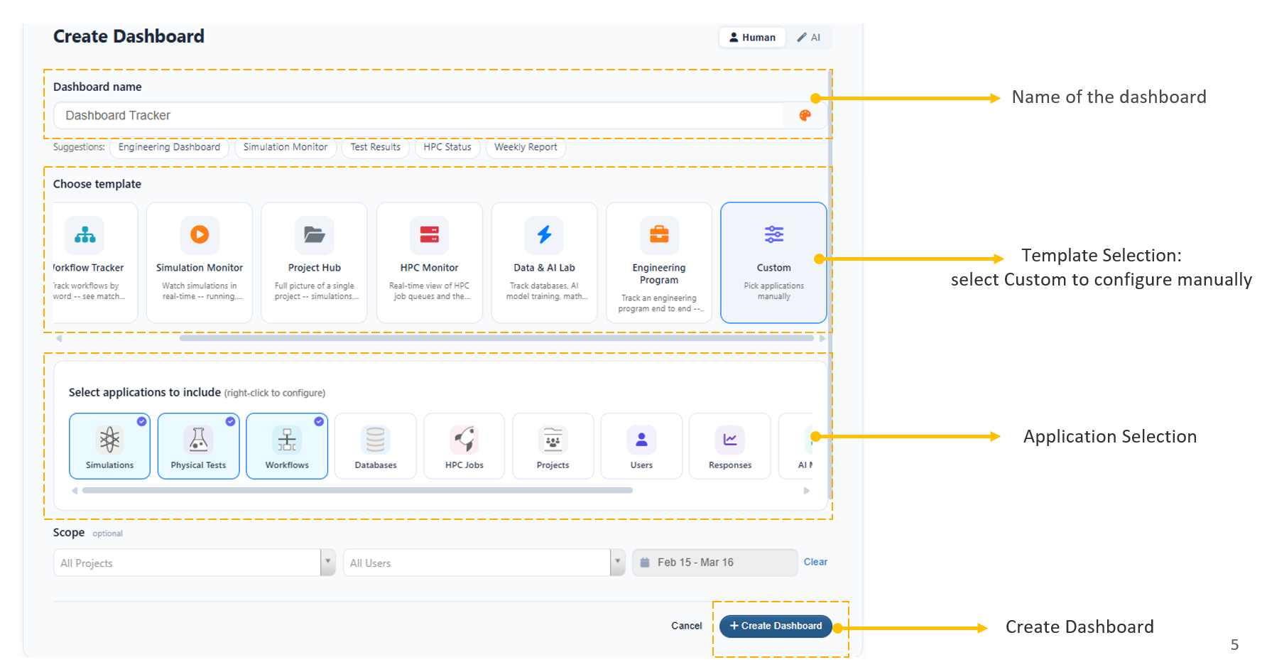Uncheck the Simulations application checkmark
The width and height of the screenshot is (1267, 667).
(x=142, y=421)
